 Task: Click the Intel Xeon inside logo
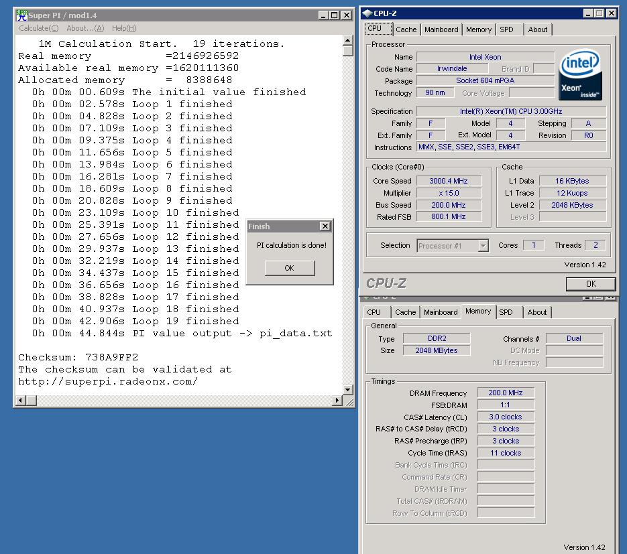[580, 75]
